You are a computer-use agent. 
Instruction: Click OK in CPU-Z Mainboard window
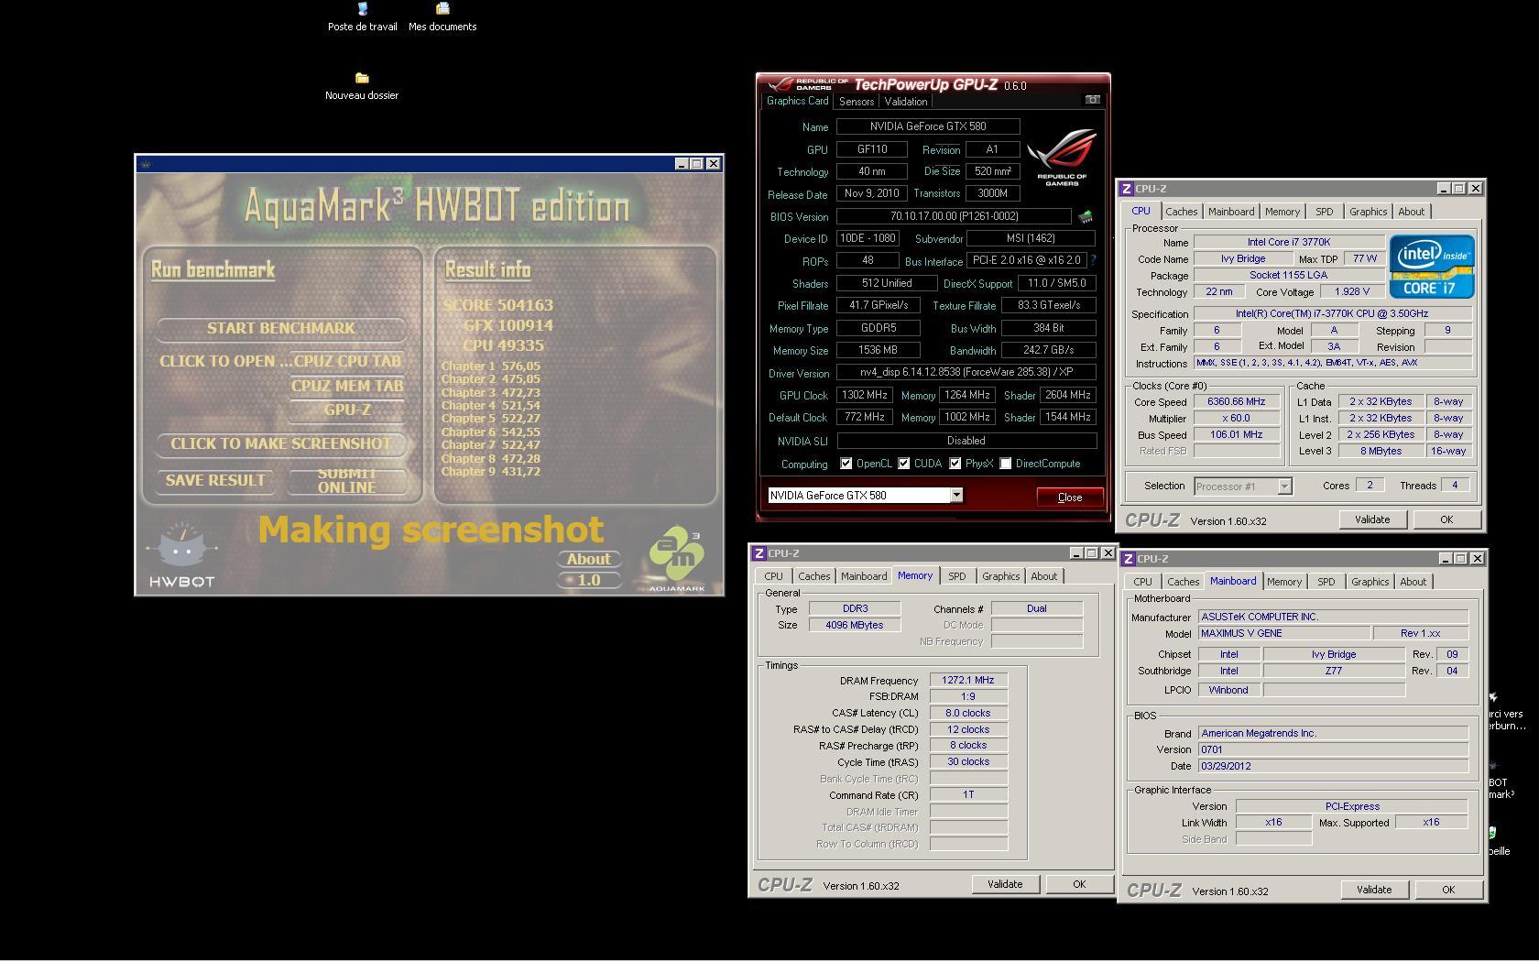pos(1447,890)
